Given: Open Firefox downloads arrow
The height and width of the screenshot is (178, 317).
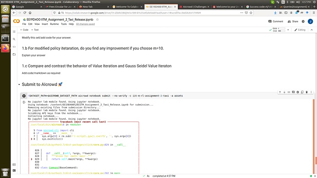Looking at the screenshot, I should [275, 13].
